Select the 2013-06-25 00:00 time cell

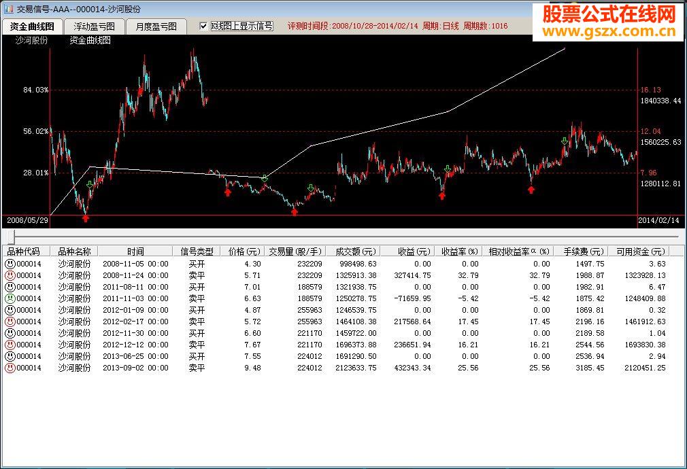coord(135,356)
